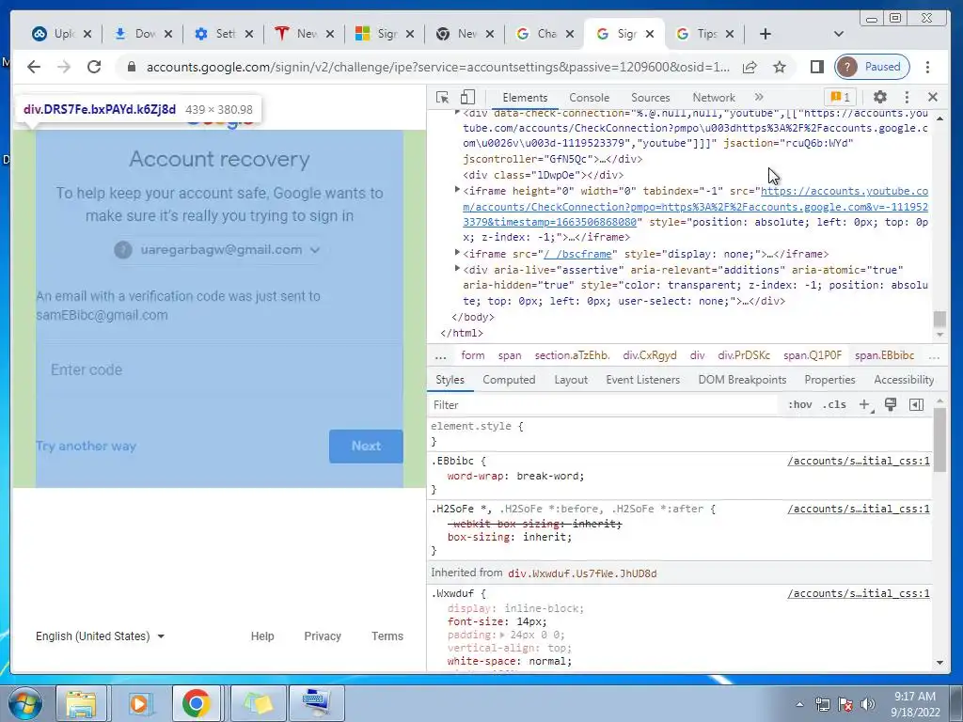963x722 pixels.
Task: Open the DOM Breakpoints tab
Action: 742,380
